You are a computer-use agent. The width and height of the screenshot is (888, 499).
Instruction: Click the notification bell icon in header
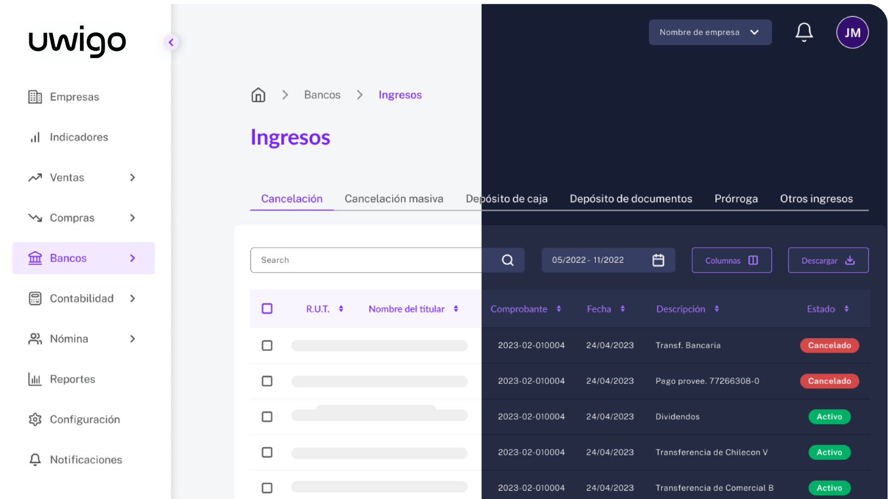click(804, 32)
